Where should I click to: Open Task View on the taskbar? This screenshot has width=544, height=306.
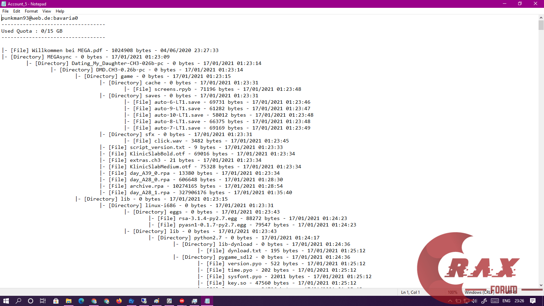point(43,301)
